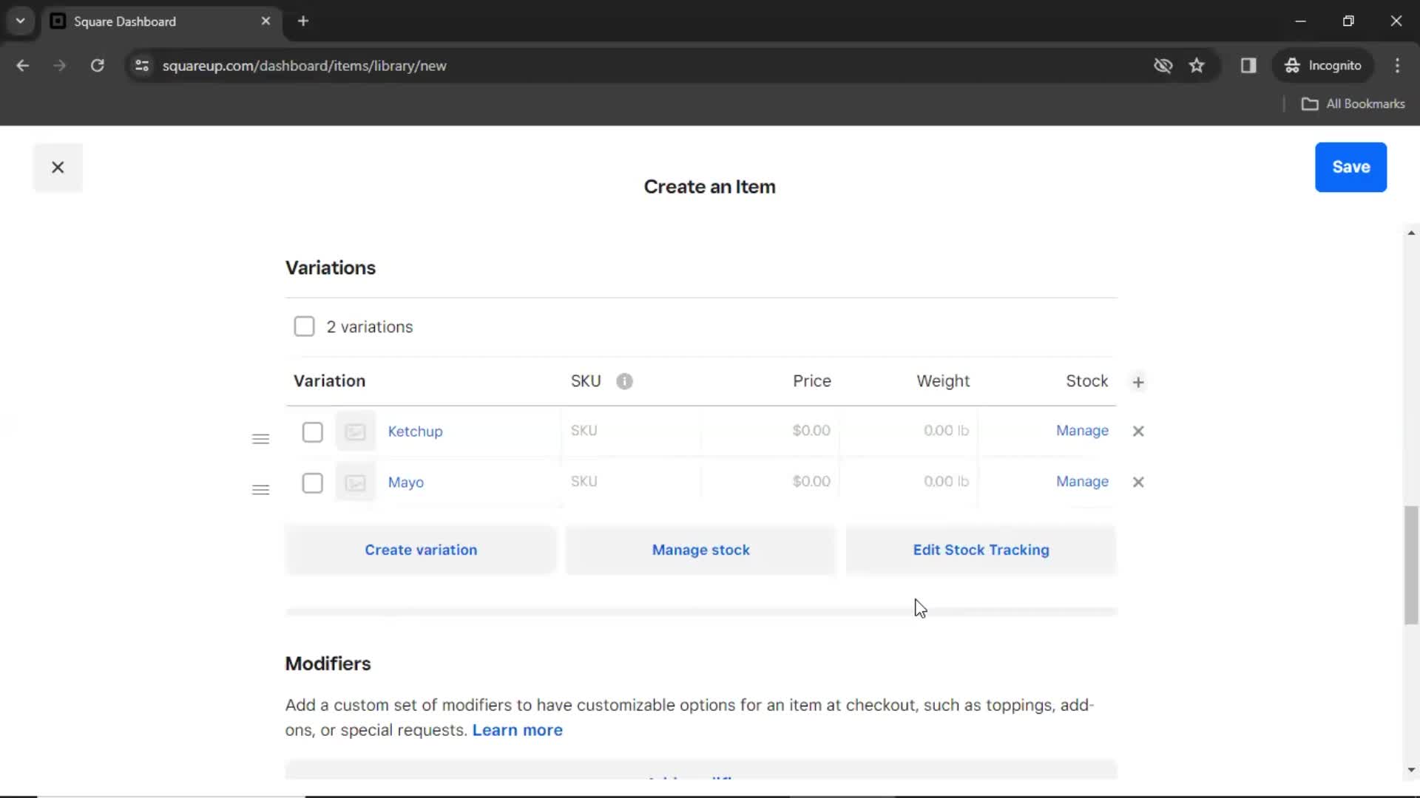Manage stock for Ketchup
This screenshot has height=798, width=1420.
1082,431
